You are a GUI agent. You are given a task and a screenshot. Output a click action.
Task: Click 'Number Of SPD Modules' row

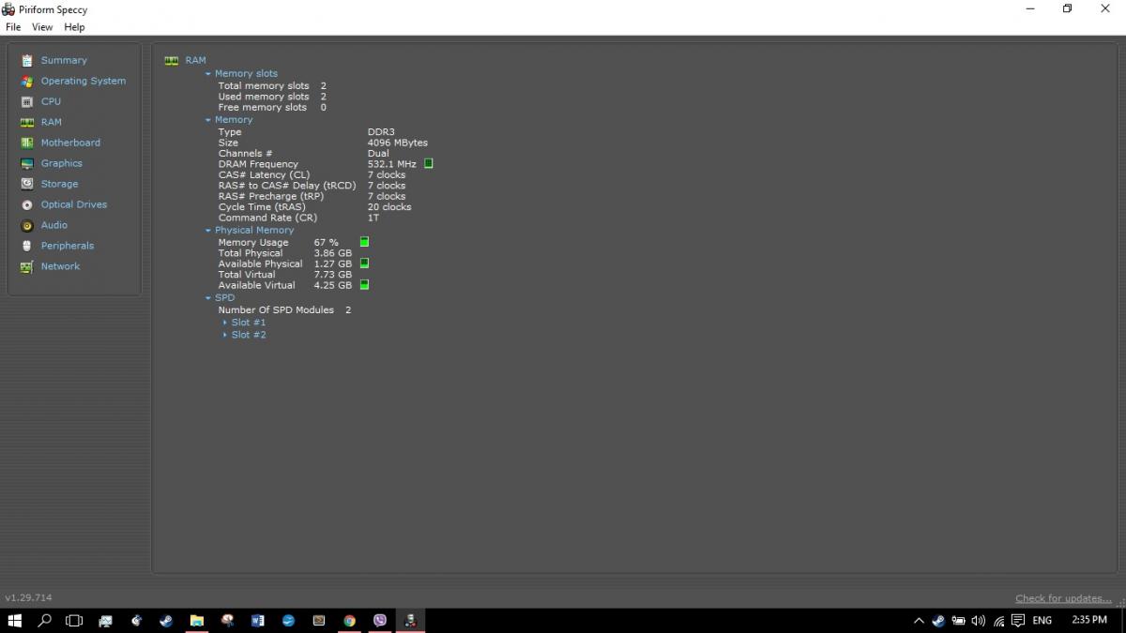[284, 309]
